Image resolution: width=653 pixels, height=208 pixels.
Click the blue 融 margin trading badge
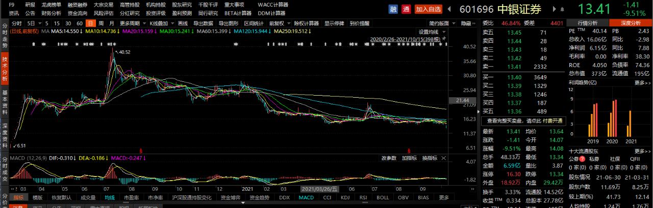click(393, 9)
